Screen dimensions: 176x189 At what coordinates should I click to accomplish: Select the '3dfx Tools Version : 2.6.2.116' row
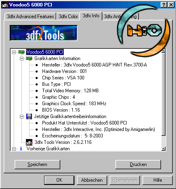[63, 142]
